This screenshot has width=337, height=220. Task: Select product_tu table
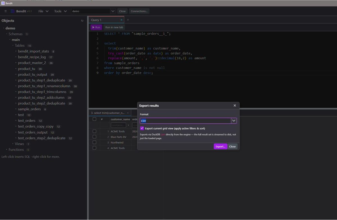27,69
